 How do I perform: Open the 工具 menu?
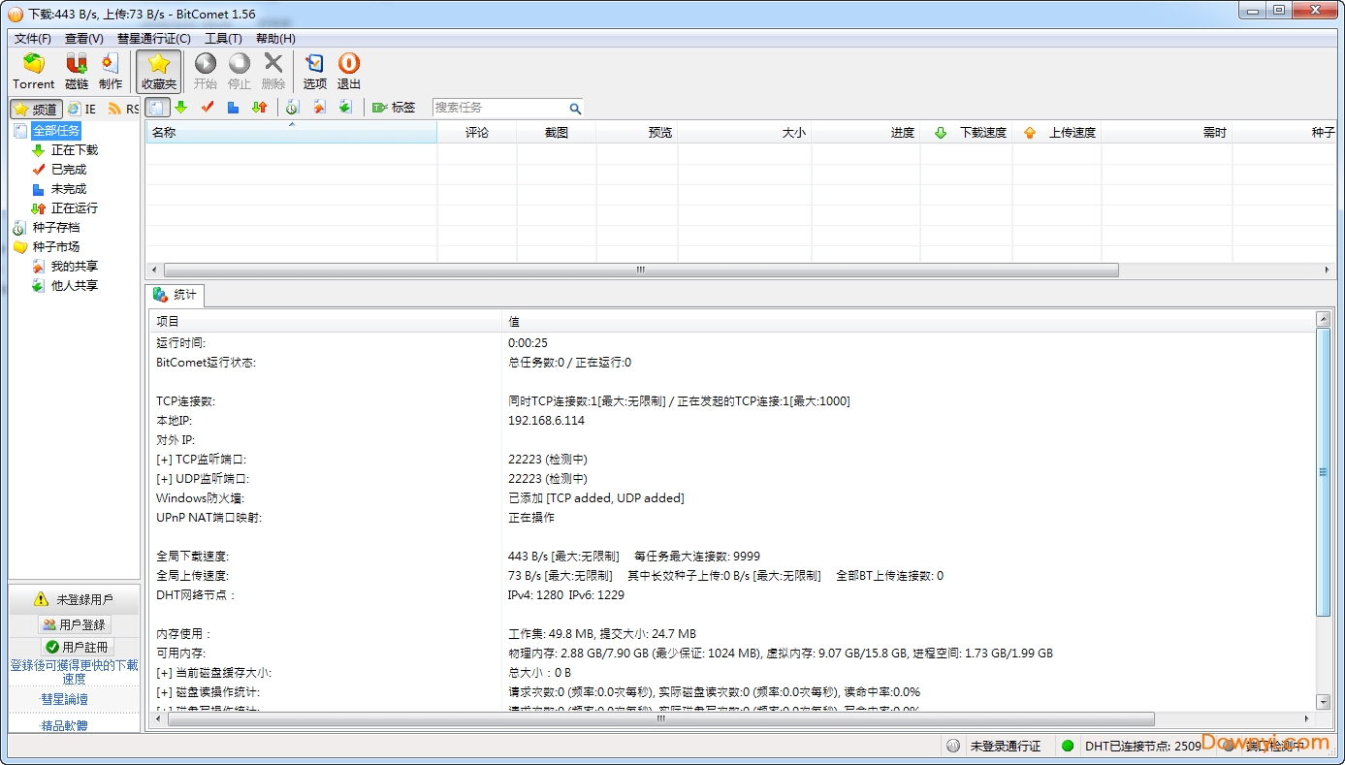(x=221, y=38)
